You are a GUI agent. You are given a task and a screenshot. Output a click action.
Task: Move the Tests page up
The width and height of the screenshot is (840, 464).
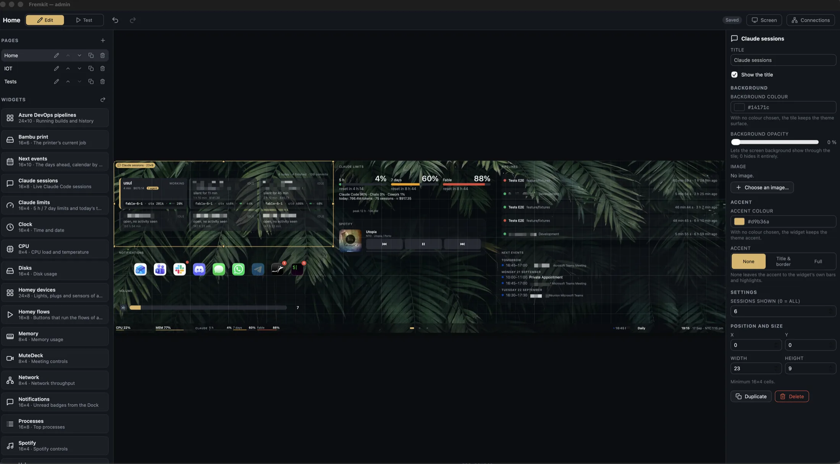[x=68, y=82]
